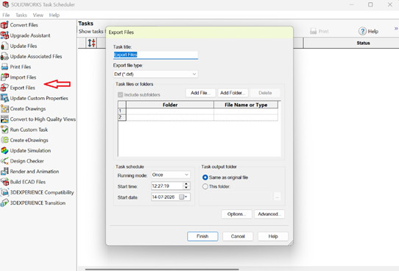Viewport: 399px width, 271px height.
Task: Click the Convert Files sidebar icon
Action: coord(4,25)
